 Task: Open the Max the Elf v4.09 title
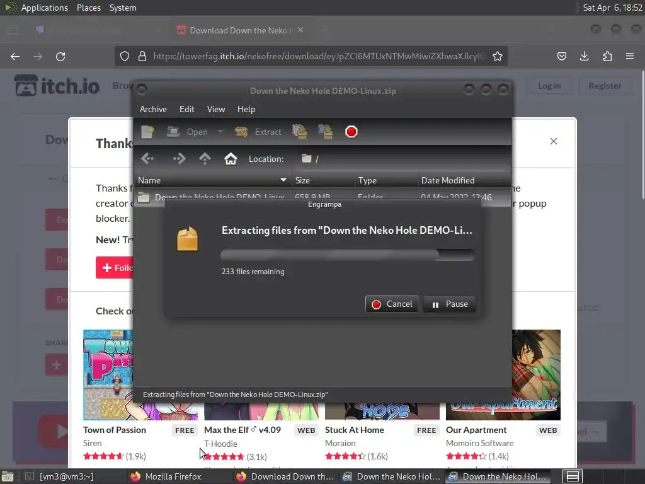tap(243, 430)
